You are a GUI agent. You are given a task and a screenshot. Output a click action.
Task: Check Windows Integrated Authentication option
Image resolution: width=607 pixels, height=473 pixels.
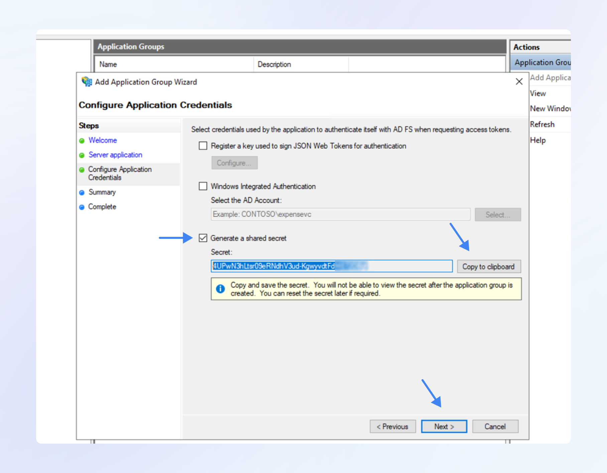pyautogui.click(x=203, y=186)
